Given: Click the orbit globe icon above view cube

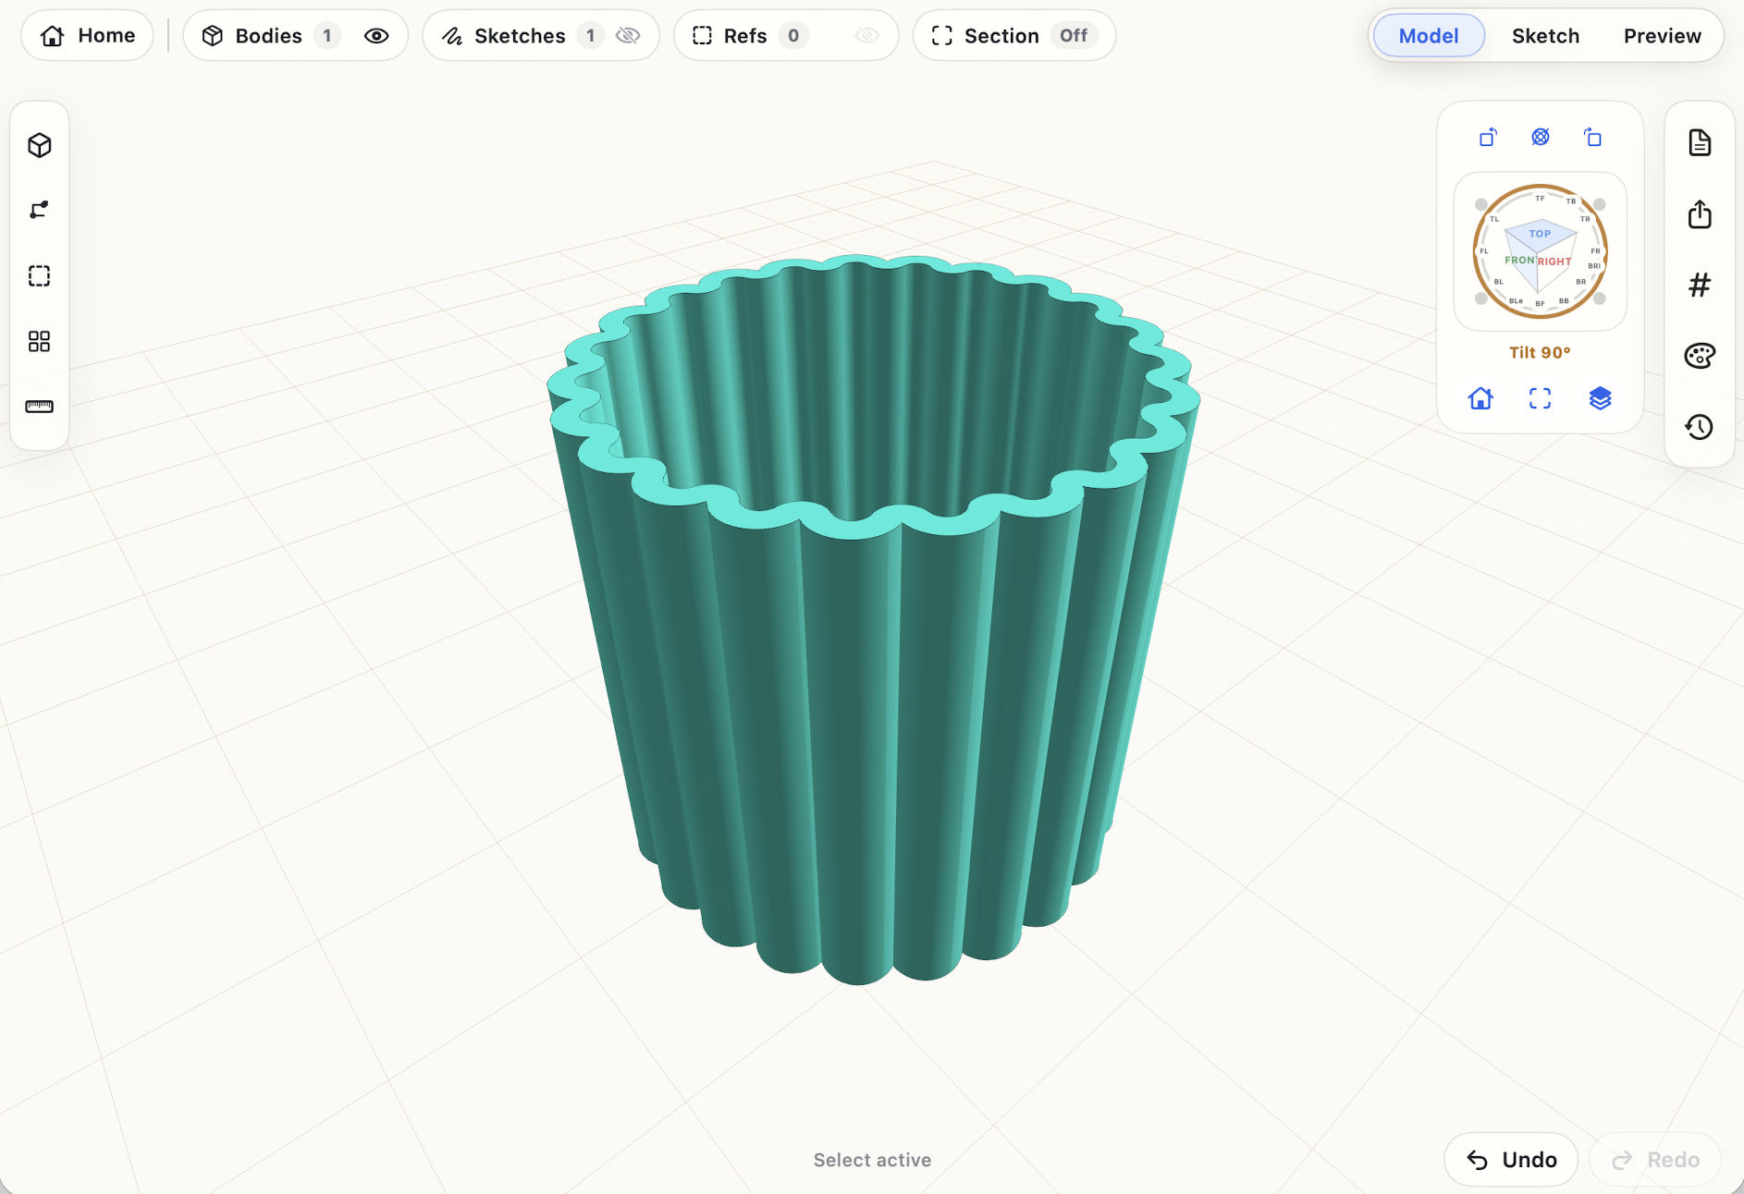Looking at the screenshot, I should click(x=1541, y=137).
